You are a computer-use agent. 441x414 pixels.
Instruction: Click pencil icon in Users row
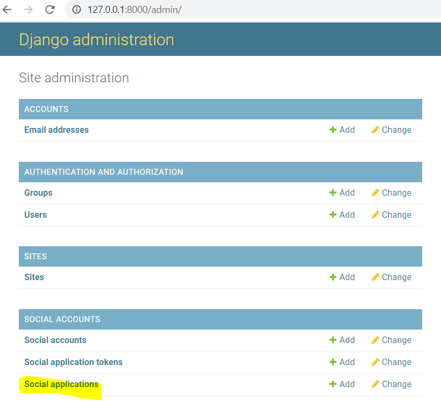pyautogui.click(x=375, y=215)
